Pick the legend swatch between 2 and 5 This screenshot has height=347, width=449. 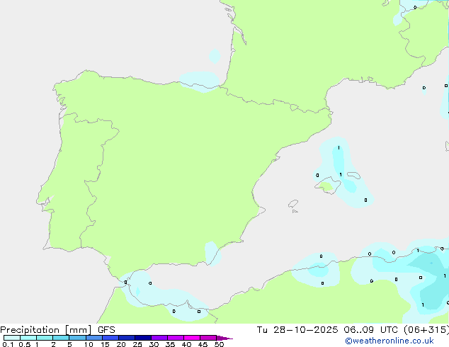tap(61, 339)
